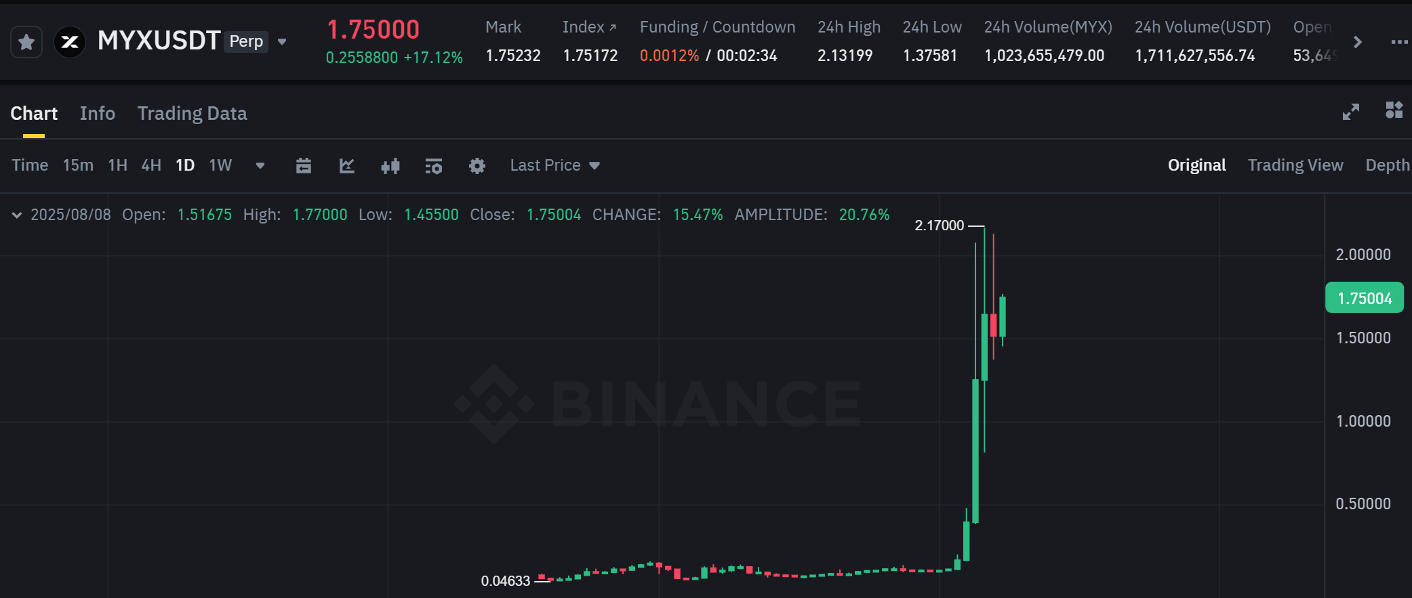Open the Trading Data tab

coord(192,113)
